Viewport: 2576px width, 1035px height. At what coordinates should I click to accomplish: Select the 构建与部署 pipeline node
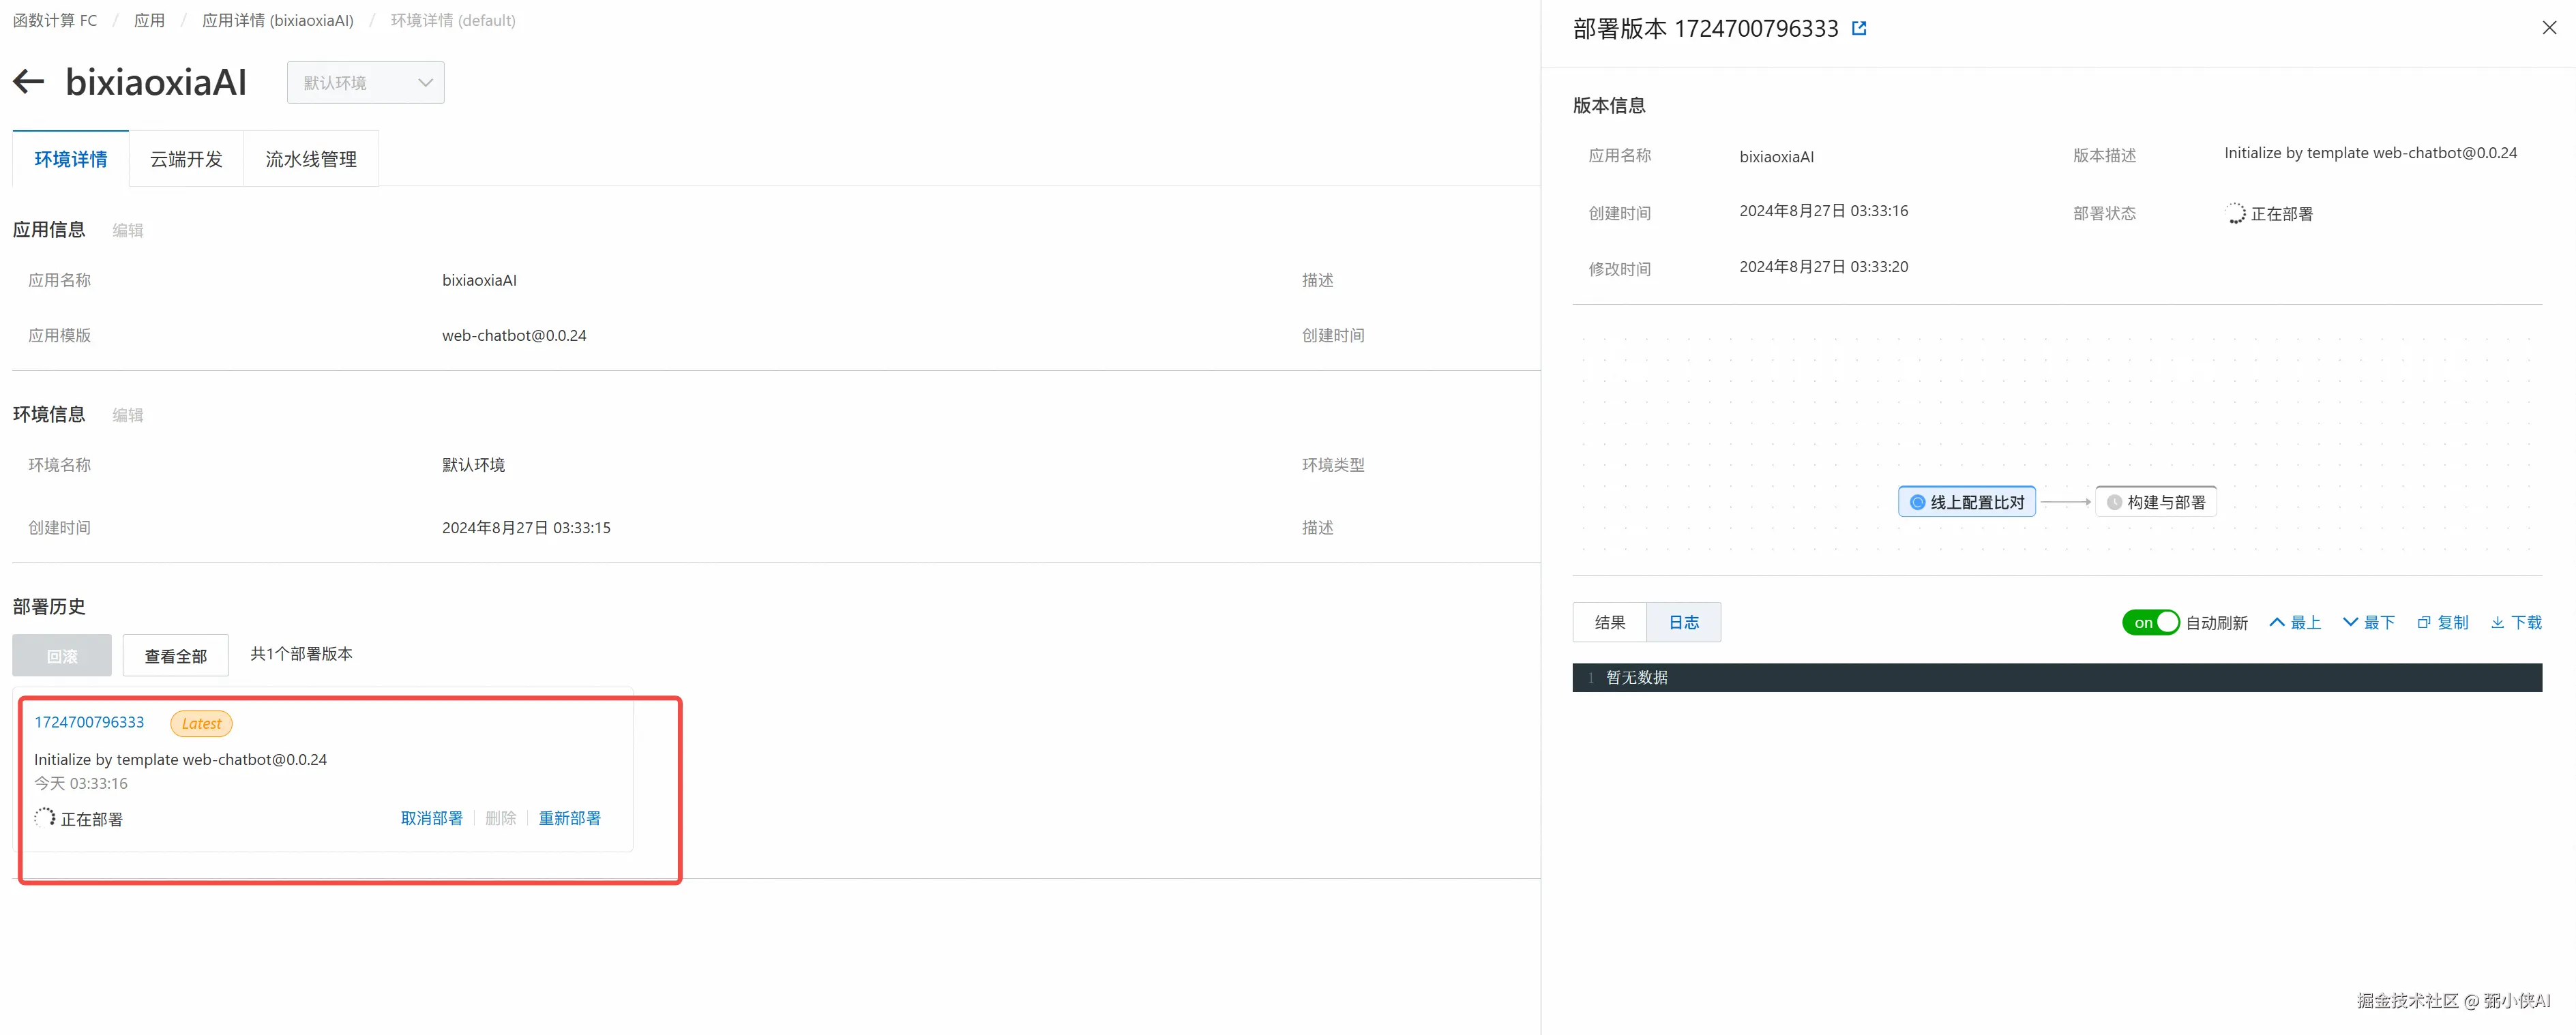point(2155,502)
